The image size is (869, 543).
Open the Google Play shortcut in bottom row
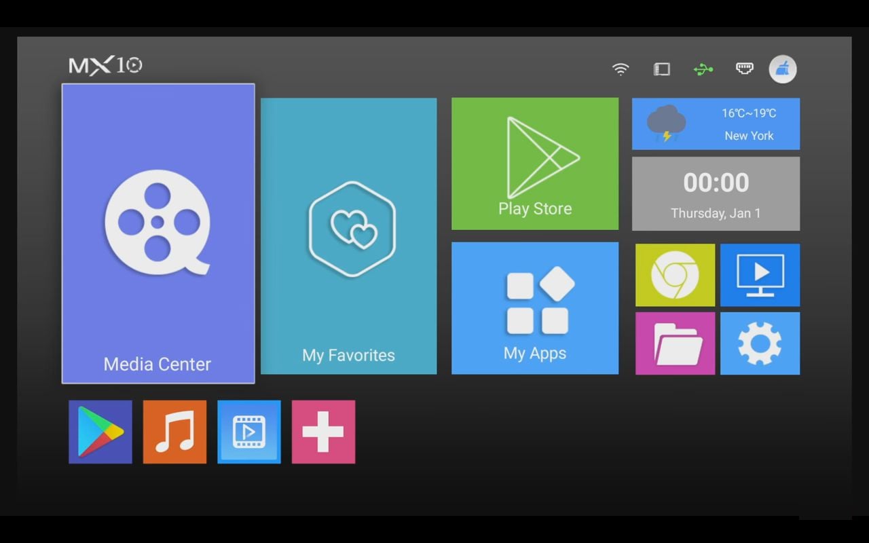[100, 432]
